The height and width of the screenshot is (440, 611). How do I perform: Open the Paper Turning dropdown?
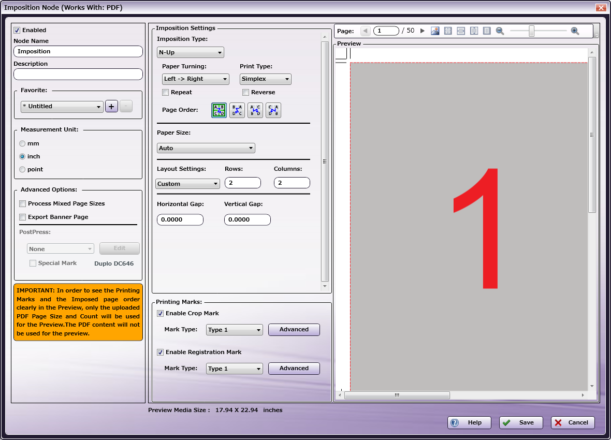tap(196, 79)
